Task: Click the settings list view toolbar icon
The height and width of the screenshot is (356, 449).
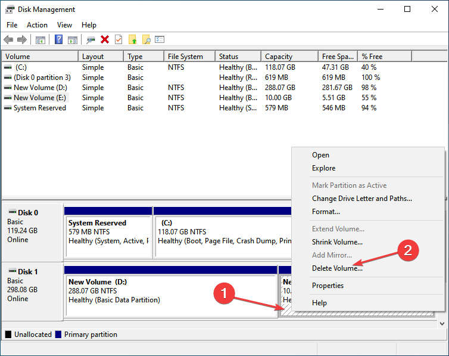Action: click(x=160, y=39)
